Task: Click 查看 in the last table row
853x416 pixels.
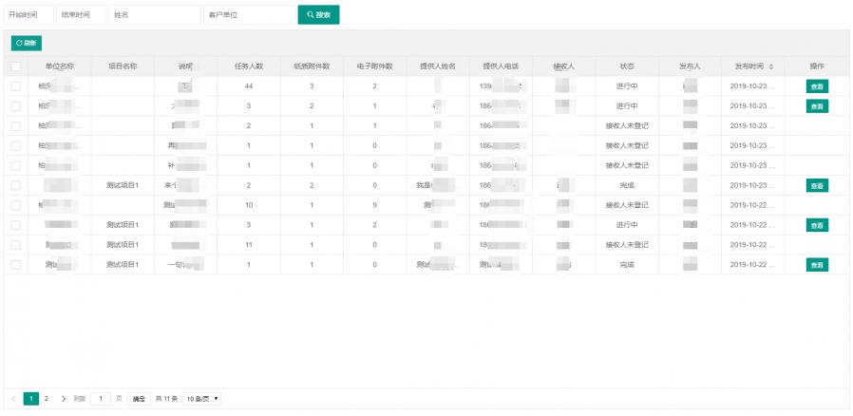Action: coord(817,265)
